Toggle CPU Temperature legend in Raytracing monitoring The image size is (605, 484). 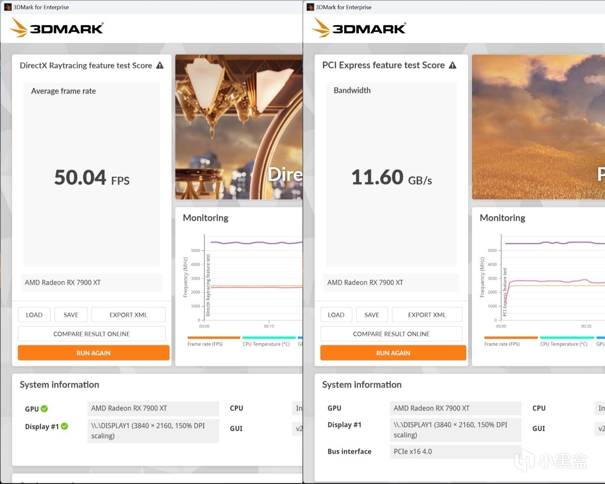pyautogui.click(x=268, y=341)
